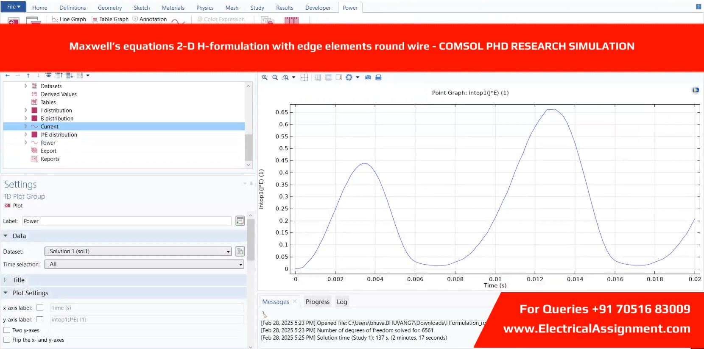Collapse the Data section

pos(6,236)
